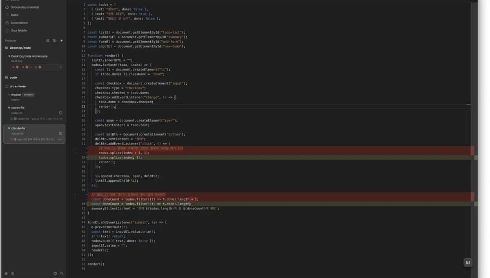The height and width of the screenshot is (278, 490).
Task: Click the circular icon at the sidebar's bottom right
Action: click(55, 274)
